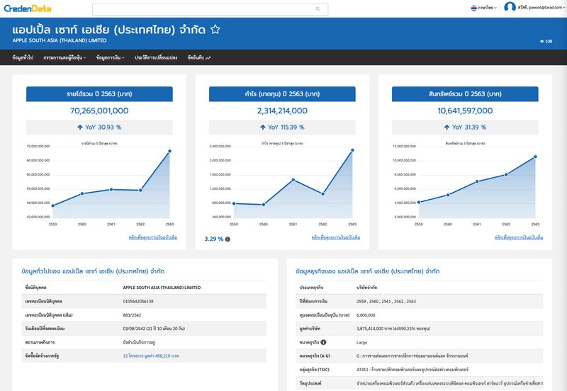
Task: Go to the จัดอันดับ ranking tab
Action: coord(199,57)
